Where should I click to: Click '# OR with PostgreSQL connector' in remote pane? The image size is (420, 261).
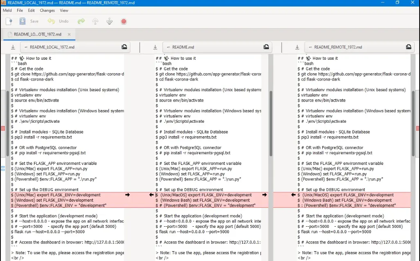(x=332, y=148)
